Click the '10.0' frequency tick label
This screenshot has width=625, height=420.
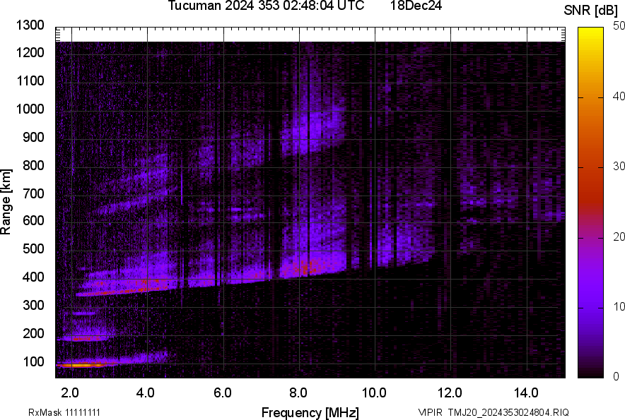(374, 393)
